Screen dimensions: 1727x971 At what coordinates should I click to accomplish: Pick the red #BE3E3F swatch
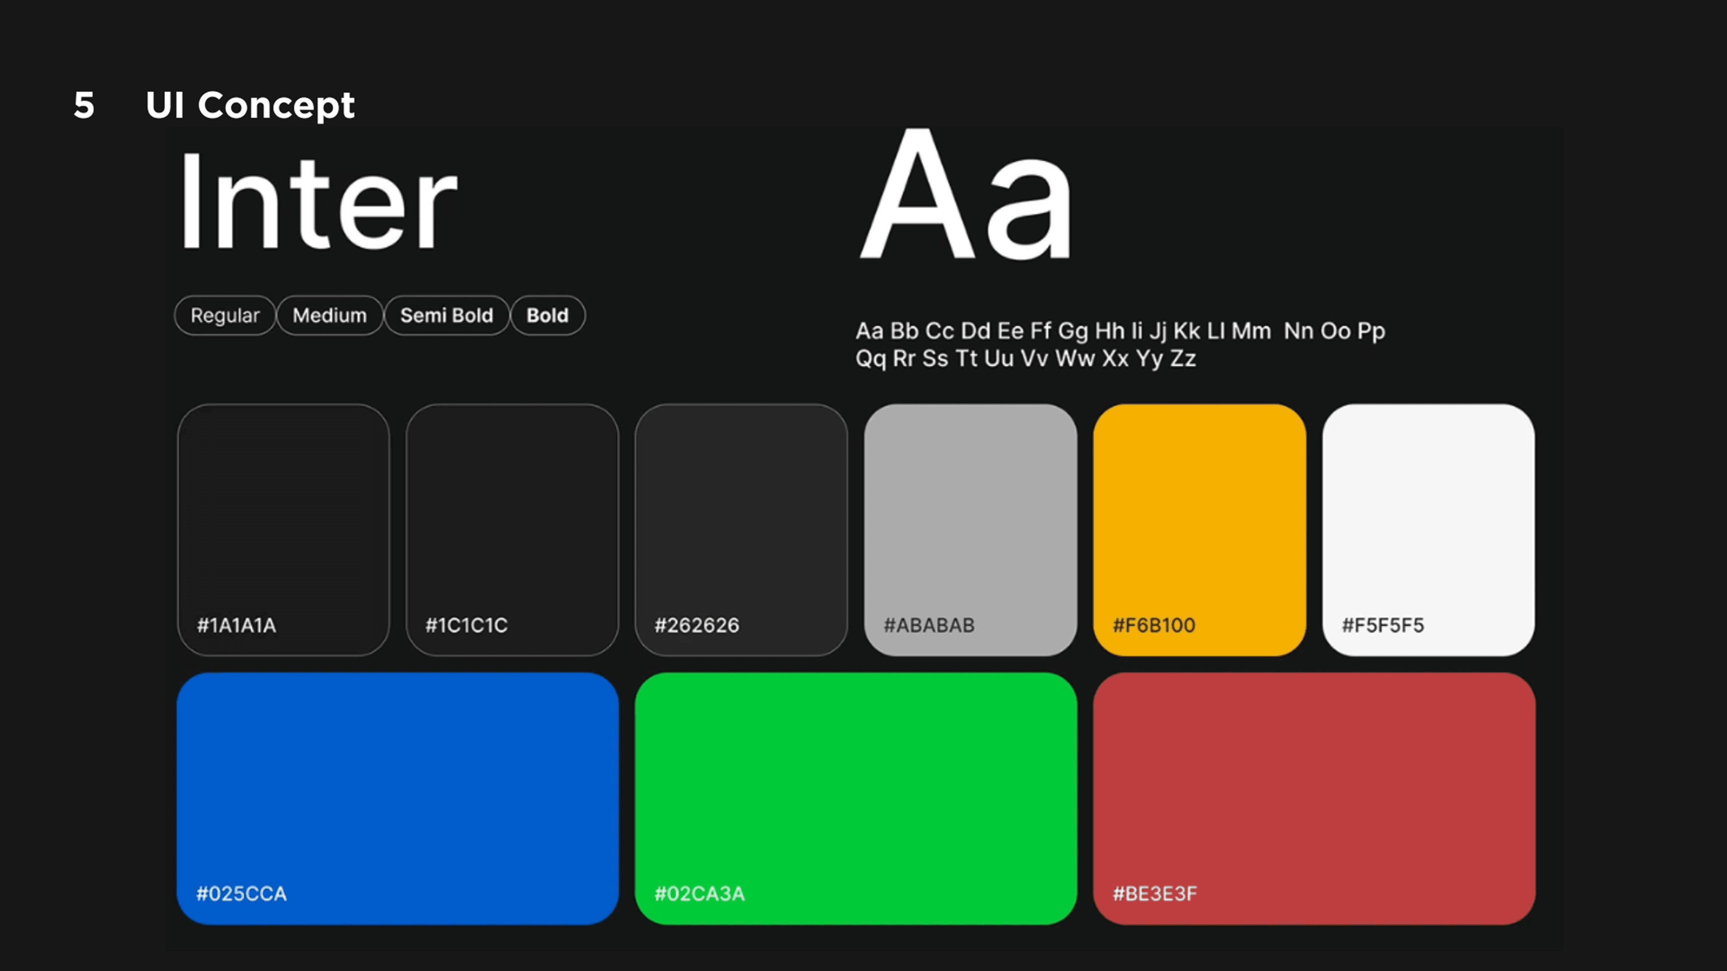click(1314, 799)
